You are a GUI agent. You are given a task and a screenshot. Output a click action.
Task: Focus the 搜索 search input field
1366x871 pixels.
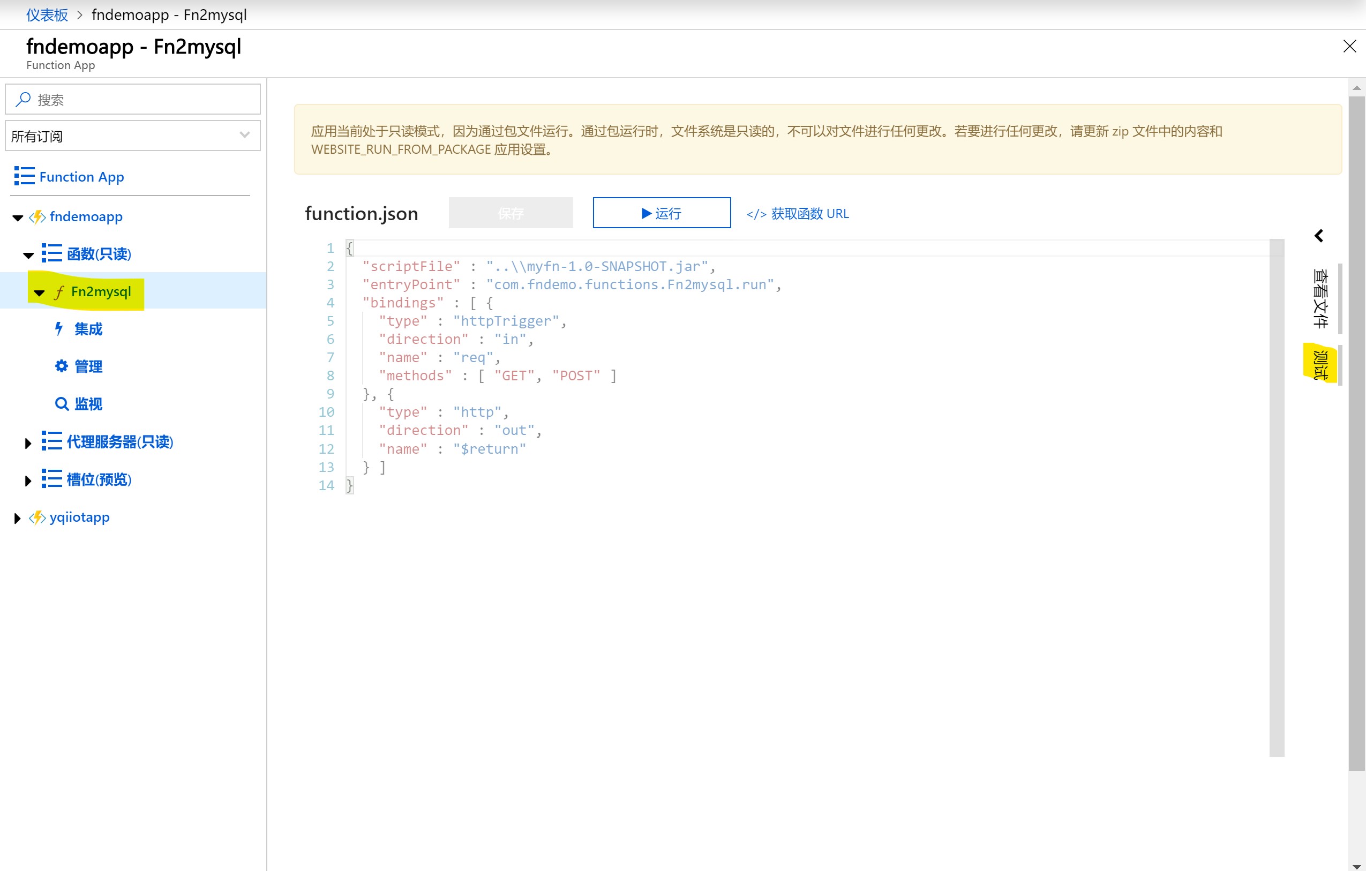click(133, 99)
